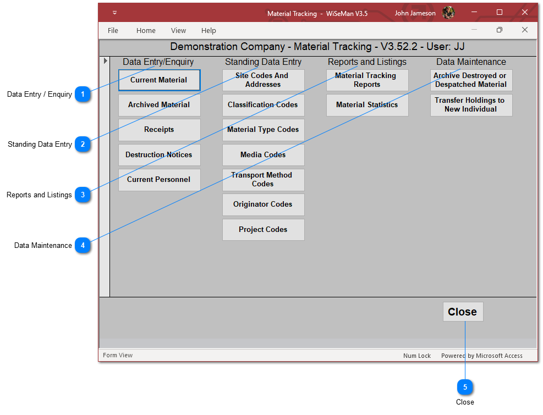543x415 pixels.
Task: Open Destruction Notices
Action: pyautogui.click(x=159, y=155)
